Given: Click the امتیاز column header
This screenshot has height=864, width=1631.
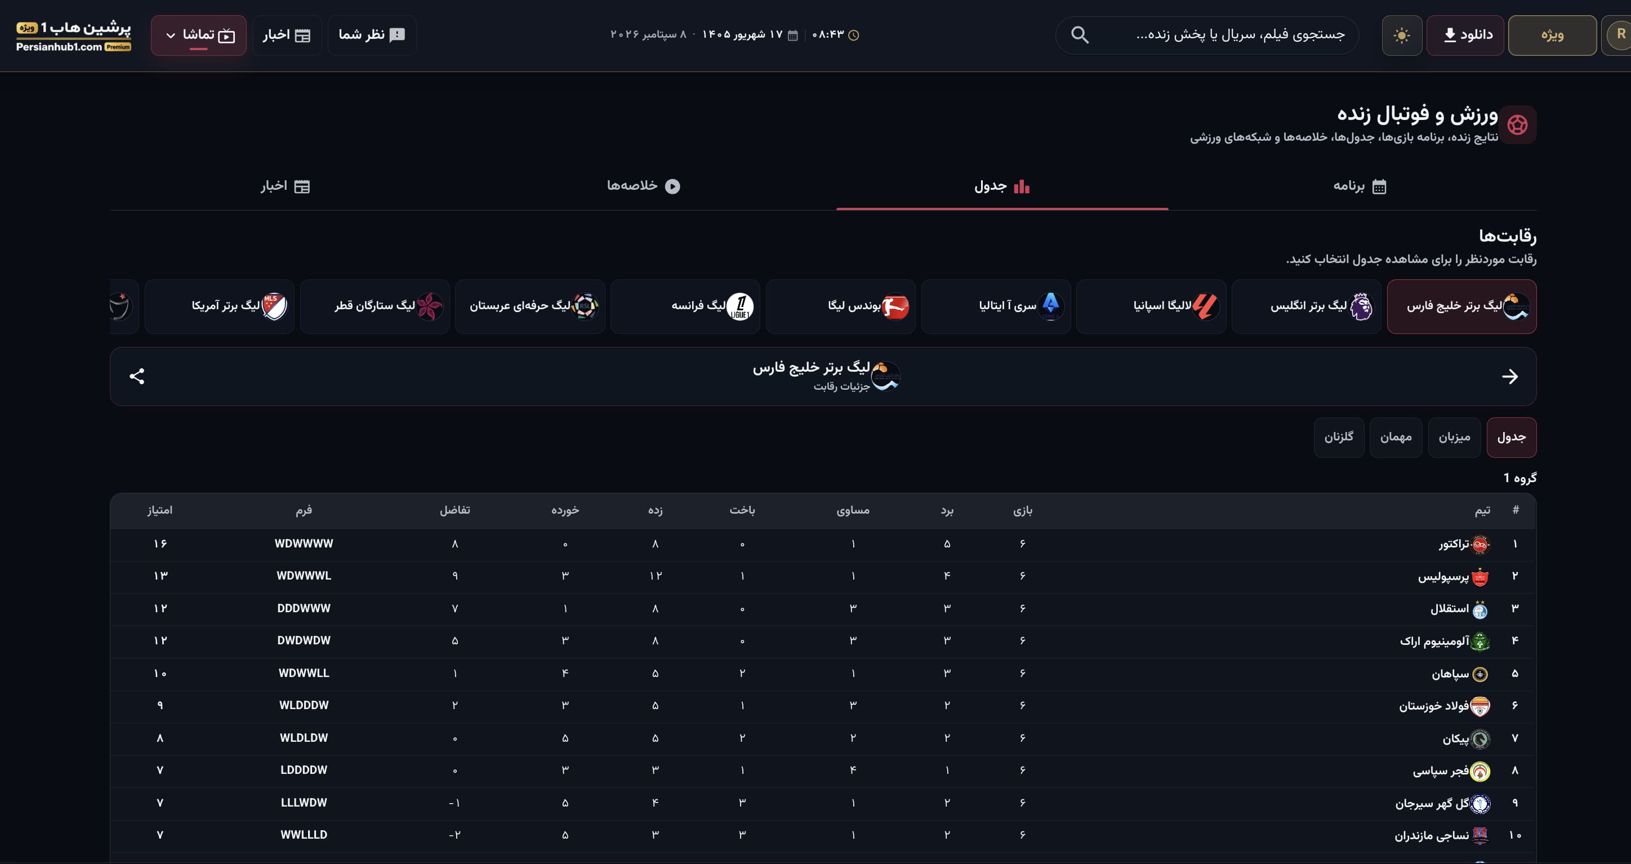Looking at the screenshot, I should (x=159, y=510).
